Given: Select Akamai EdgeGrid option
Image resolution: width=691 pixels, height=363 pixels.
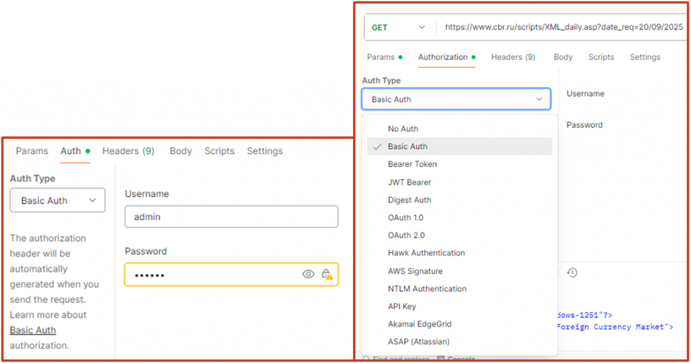Looking at the screenshot, I should point(419,324).
